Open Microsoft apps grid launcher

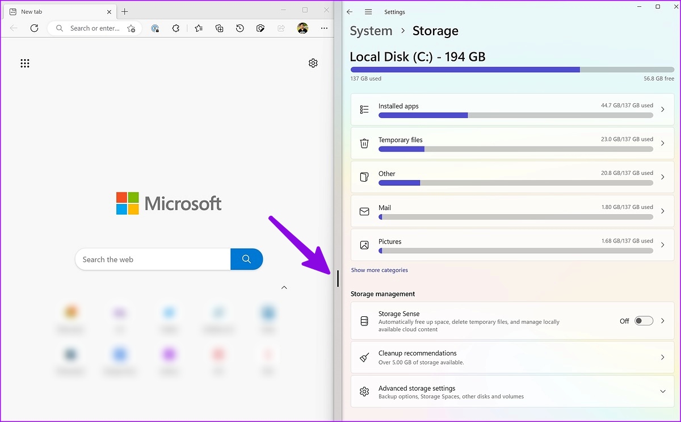tap(25, 63)
